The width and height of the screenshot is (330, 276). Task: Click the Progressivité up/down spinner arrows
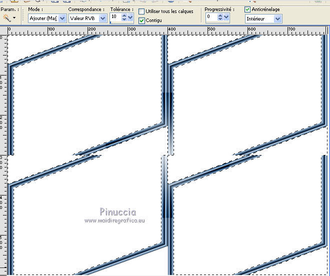(x=220, y=17)
